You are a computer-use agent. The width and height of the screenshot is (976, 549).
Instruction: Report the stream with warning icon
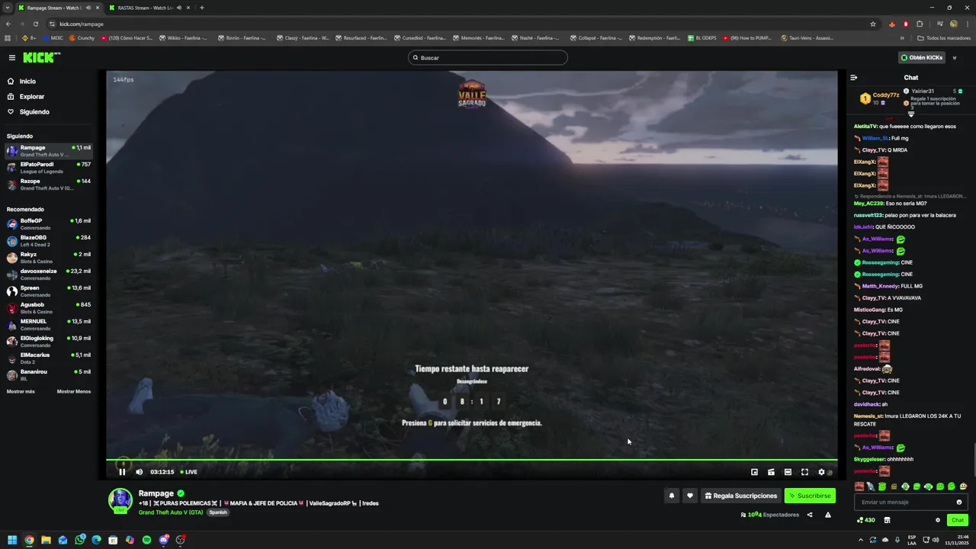coord(828,515)
